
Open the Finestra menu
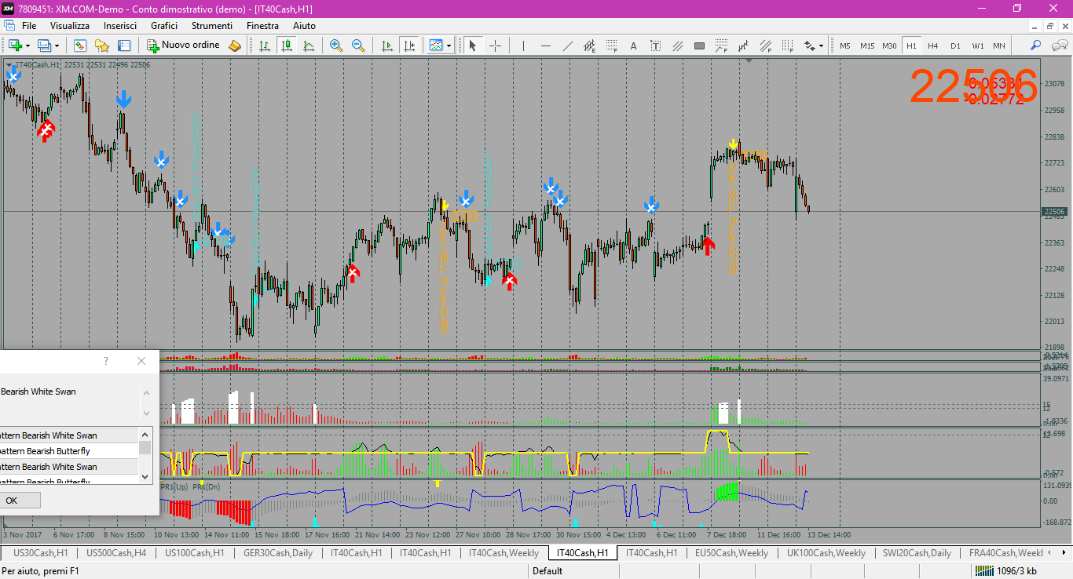pyautogui.click(x=262, y=26)
